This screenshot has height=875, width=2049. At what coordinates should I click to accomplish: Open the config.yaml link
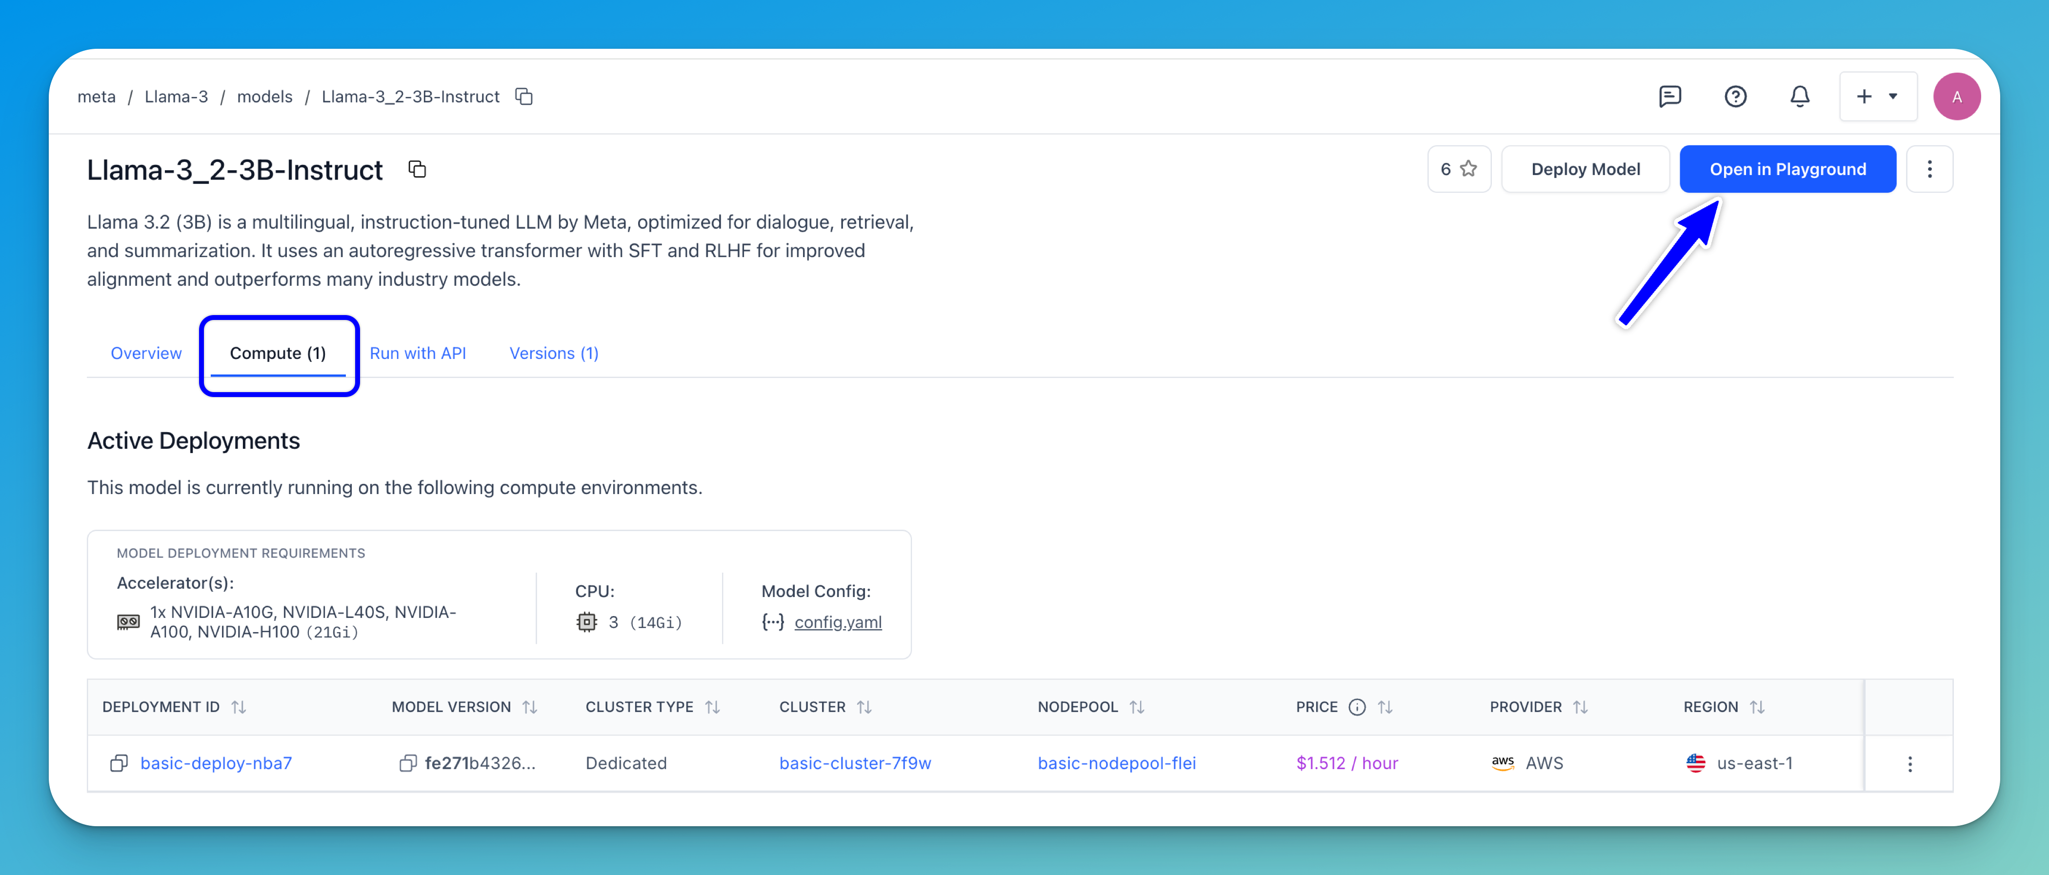pos(838,622)
